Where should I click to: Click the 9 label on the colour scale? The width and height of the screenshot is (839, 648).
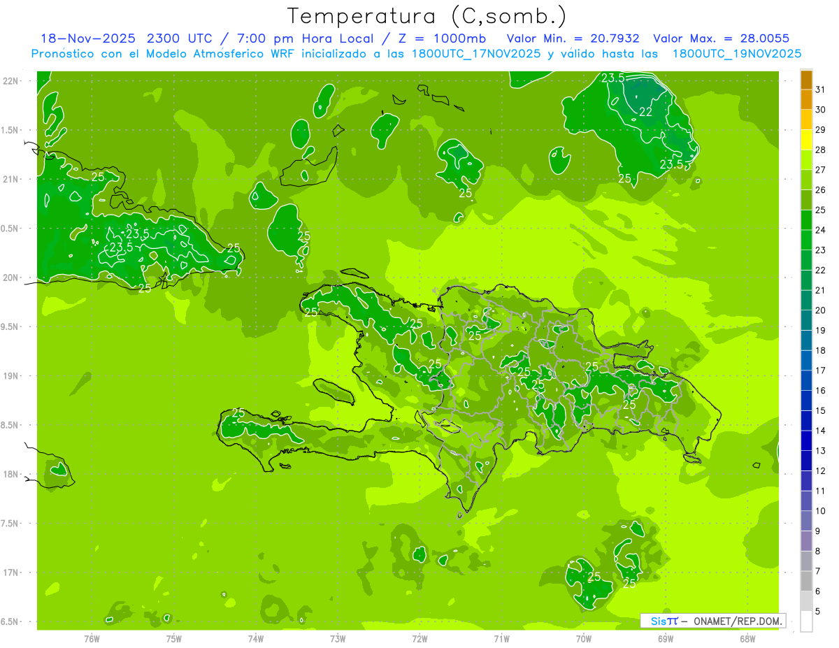click(x=818, y=531)
